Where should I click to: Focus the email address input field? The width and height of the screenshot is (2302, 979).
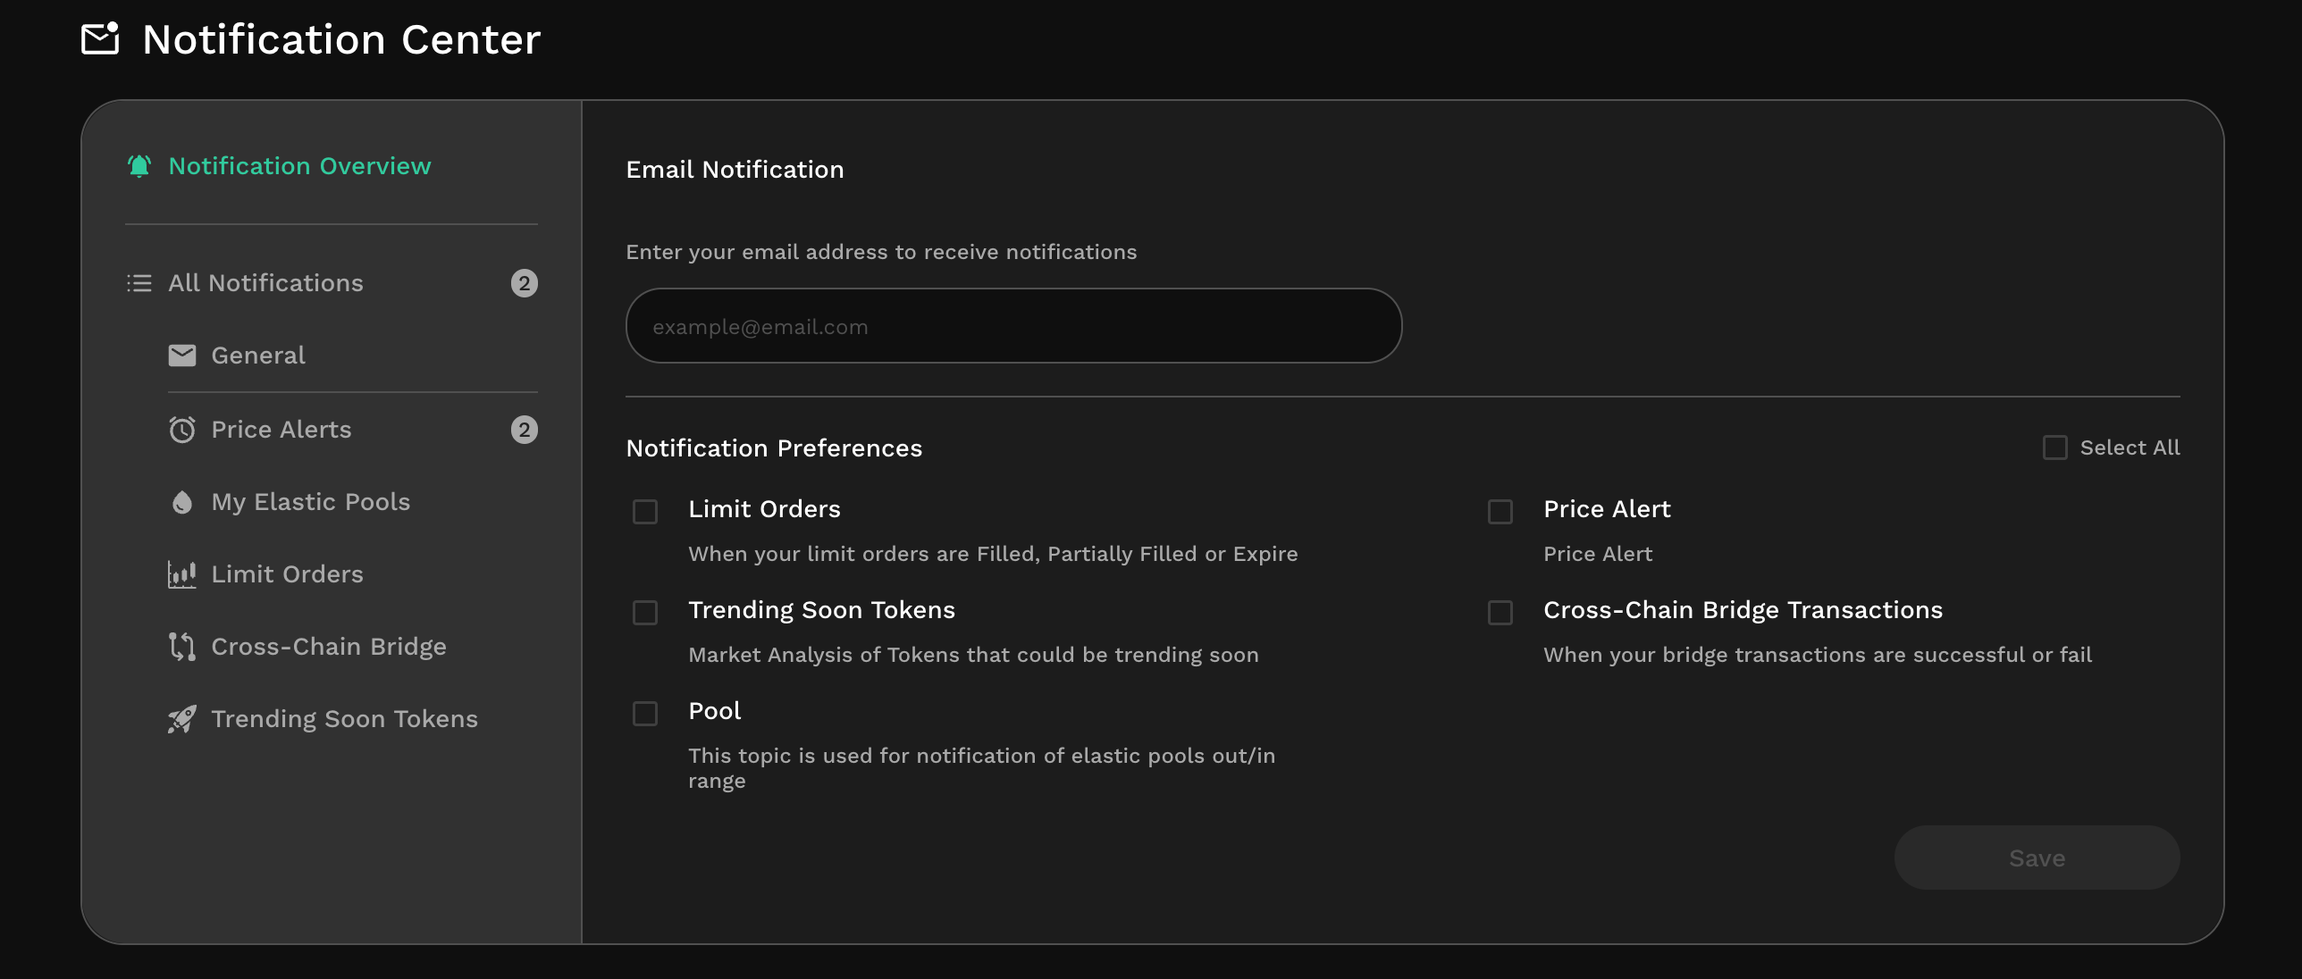pos(1013,326)
